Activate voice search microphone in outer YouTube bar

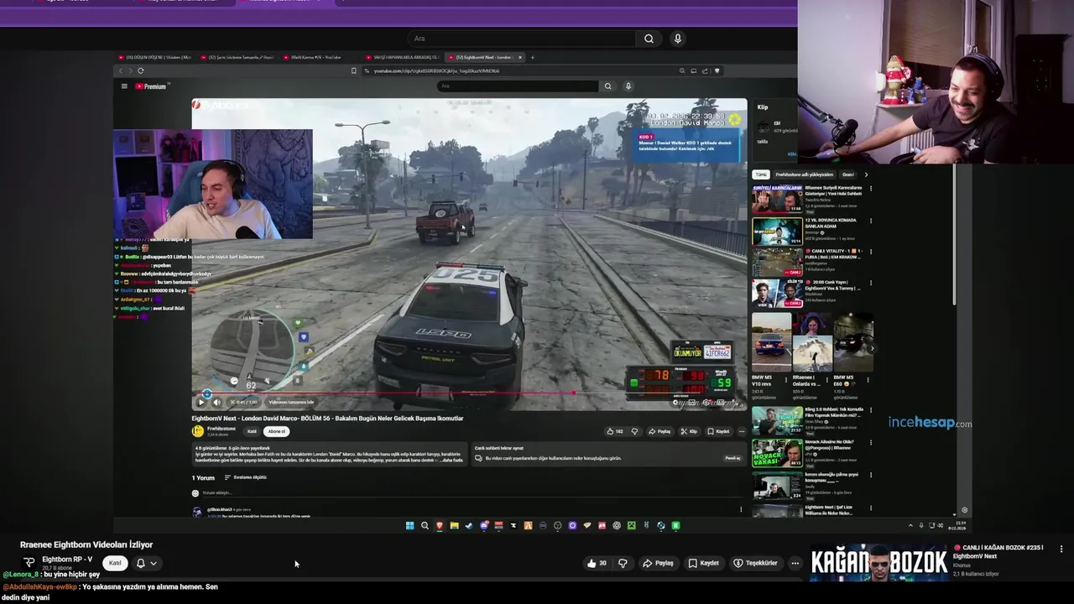coord(678,39)
